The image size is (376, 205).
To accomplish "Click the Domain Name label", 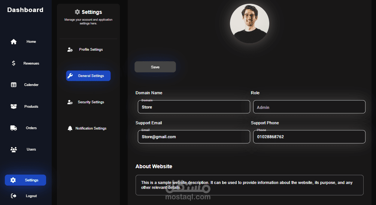I will click(x=149, y=93).
